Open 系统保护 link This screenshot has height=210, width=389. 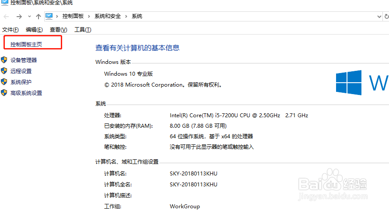click(21, 82)
